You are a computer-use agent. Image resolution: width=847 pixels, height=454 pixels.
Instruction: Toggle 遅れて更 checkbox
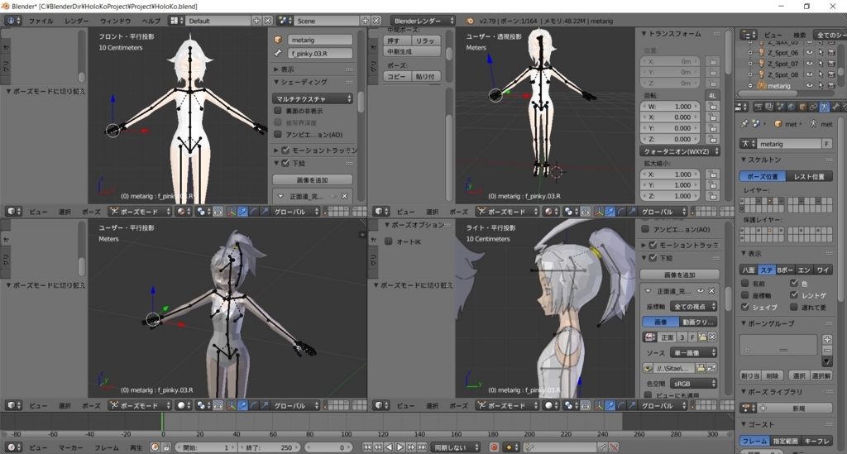tap(793, 307)
